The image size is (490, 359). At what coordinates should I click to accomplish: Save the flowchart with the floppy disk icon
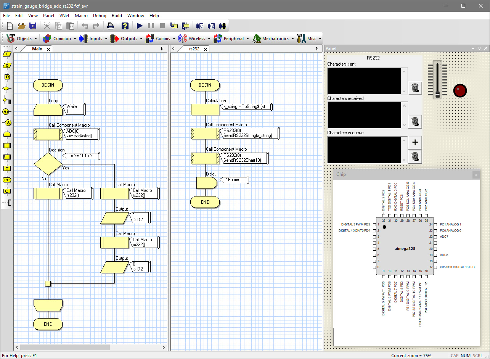[33, 26]
